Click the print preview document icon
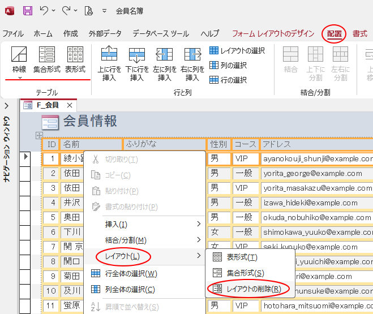Image resolution: width=373 pixels, height=314 pixels. (89, 11)
